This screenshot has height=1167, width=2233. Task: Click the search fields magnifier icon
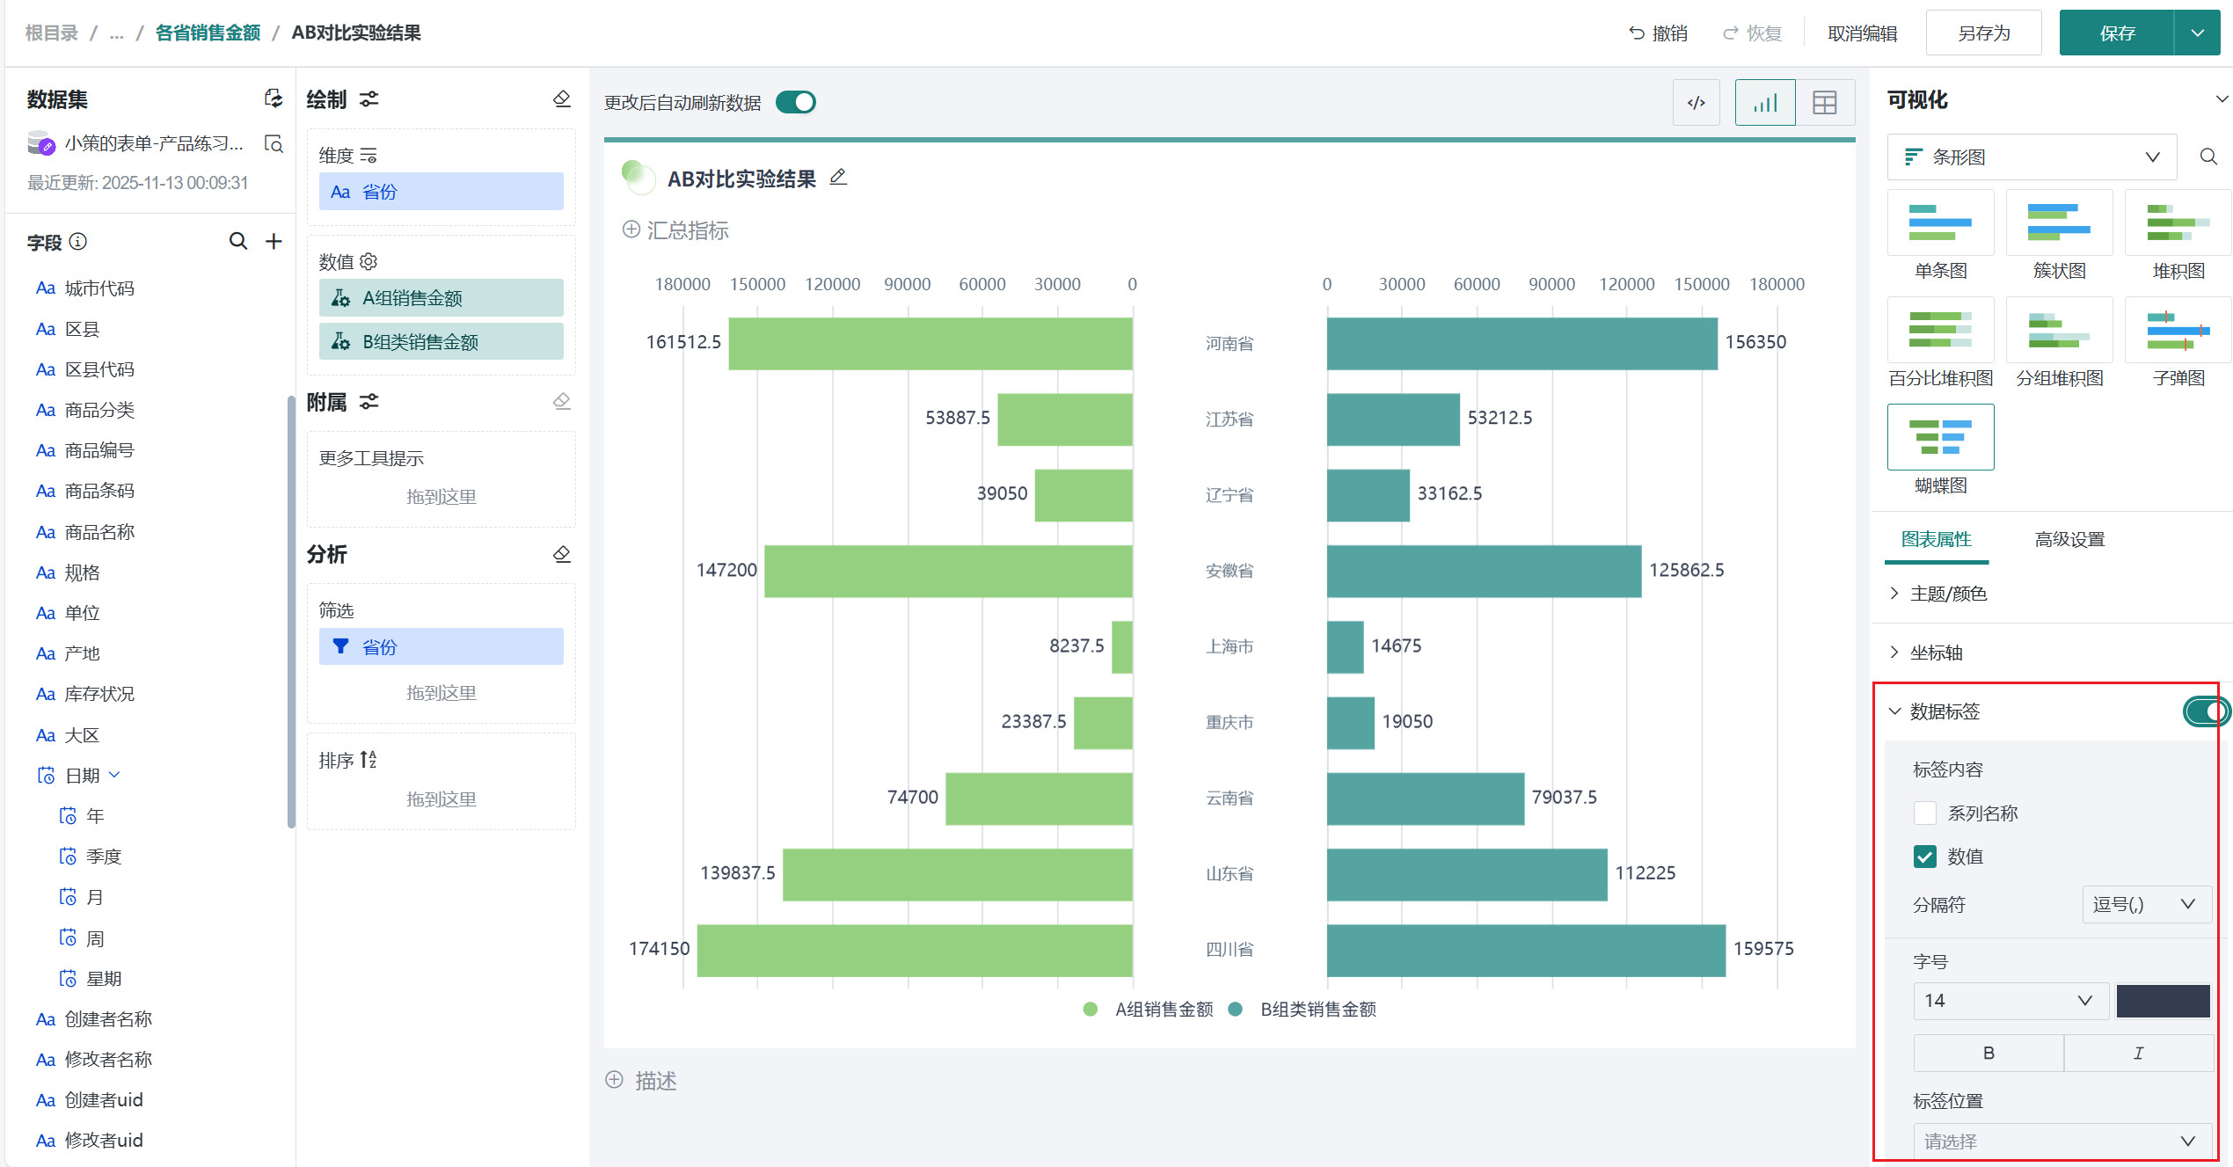pyautogui.click(x=237, y=241)
